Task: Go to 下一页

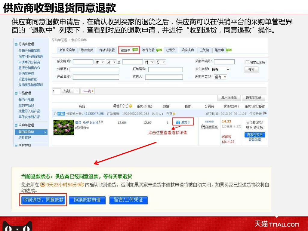Action: (x=88, y=91)
